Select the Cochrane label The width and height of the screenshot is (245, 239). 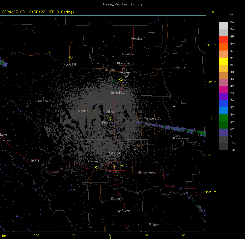pyautogui.click(x=92, y=161)
